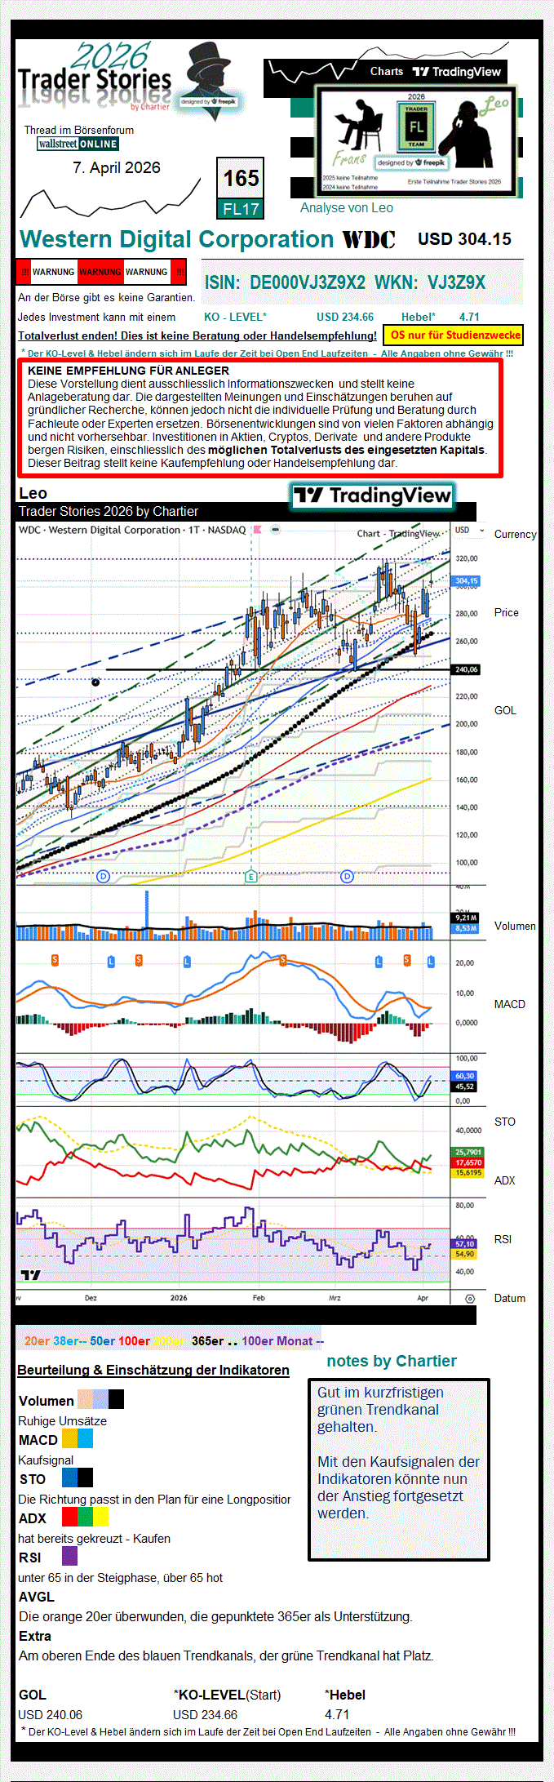Click the TradingView logo in RSI pane
This screenshot has width=554, height=1782.
(x=30, y=1274)
